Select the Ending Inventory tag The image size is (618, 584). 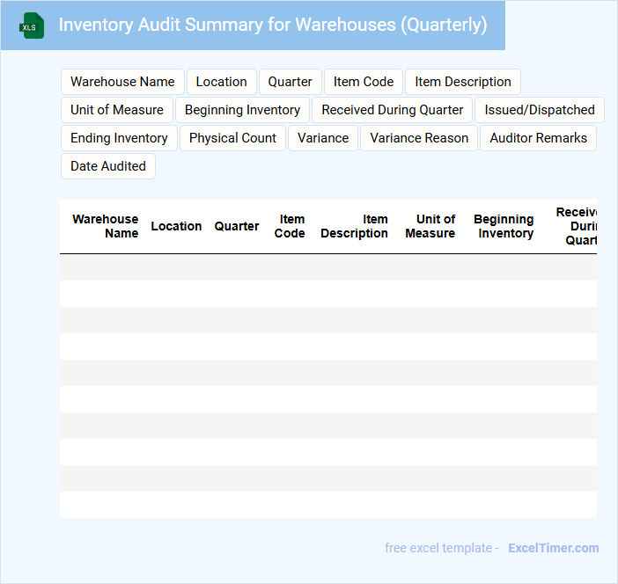119,138
